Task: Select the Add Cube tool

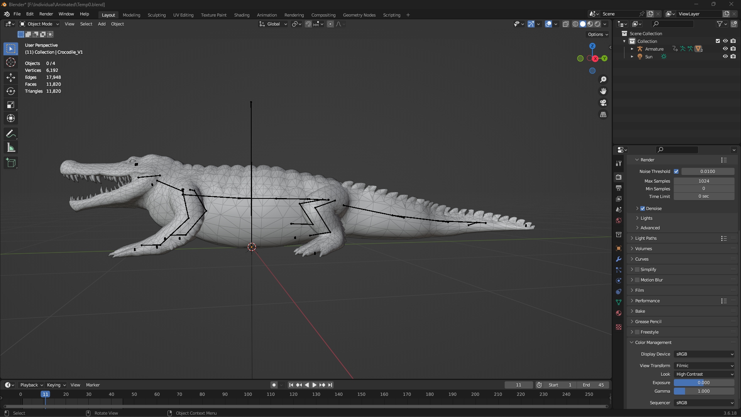Action: [11, 163]
